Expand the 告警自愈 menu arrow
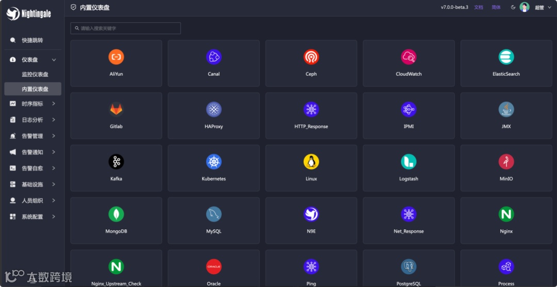 coord(54,168)
